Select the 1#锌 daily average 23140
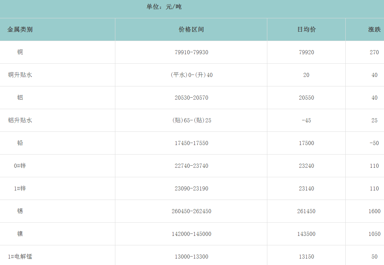Image resolution: width=384 pixels, height=265 pixels. click(x=306, y=188)
